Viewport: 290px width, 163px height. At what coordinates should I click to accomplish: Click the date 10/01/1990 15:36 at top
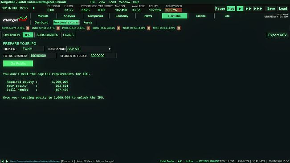15,8
